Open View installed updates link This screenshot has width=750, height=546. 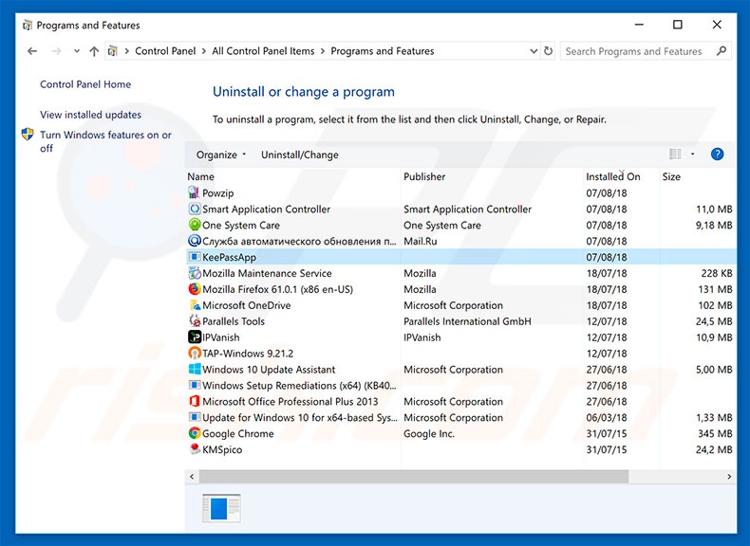tap(91, 115)
